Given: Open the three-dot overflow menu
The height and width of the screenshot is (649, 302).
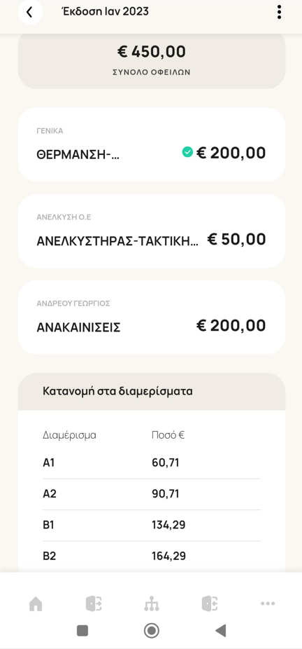Looking at the screenshot, I should pyautogui.click(x=280, y=12).
